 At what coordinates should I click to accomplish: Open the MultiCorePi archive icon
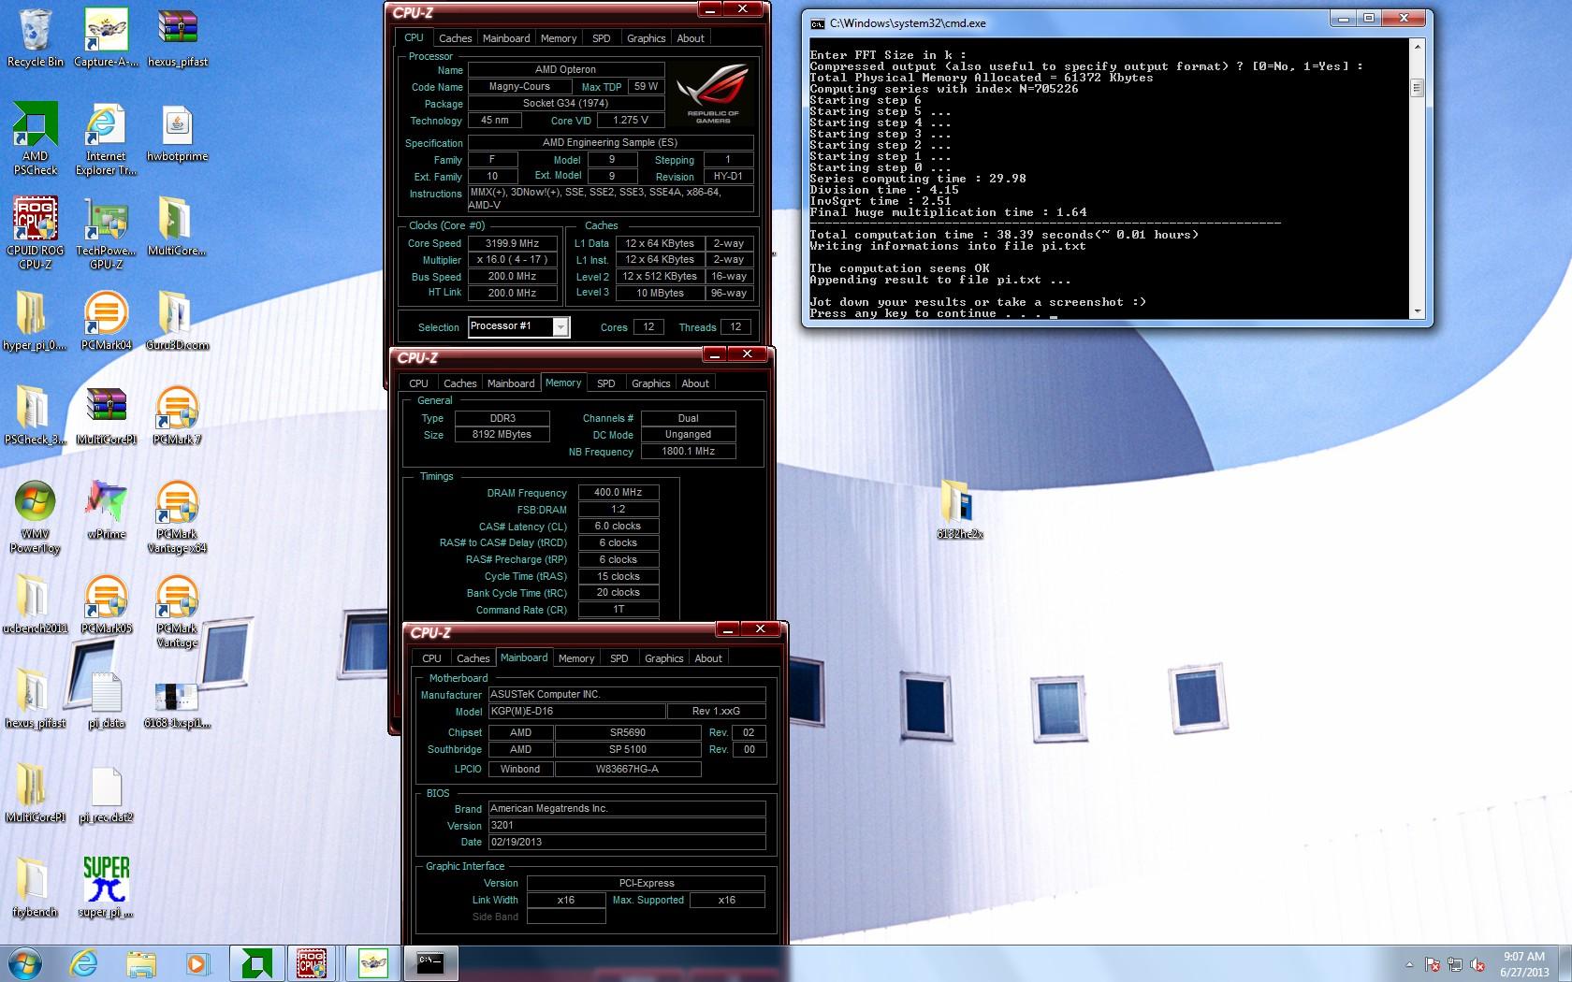(106, 416)
